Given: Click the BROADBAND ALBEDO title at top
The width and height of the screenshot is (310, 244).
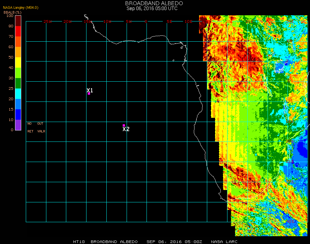Looking at the screenshot, I should [152, 3].
